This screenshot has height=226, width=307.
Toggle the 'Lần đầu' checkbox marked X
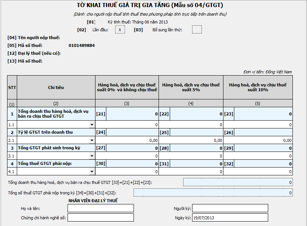[120, 30]
